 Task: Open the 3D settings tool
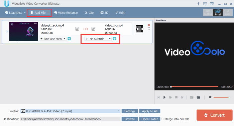click(x=104, y=13)
